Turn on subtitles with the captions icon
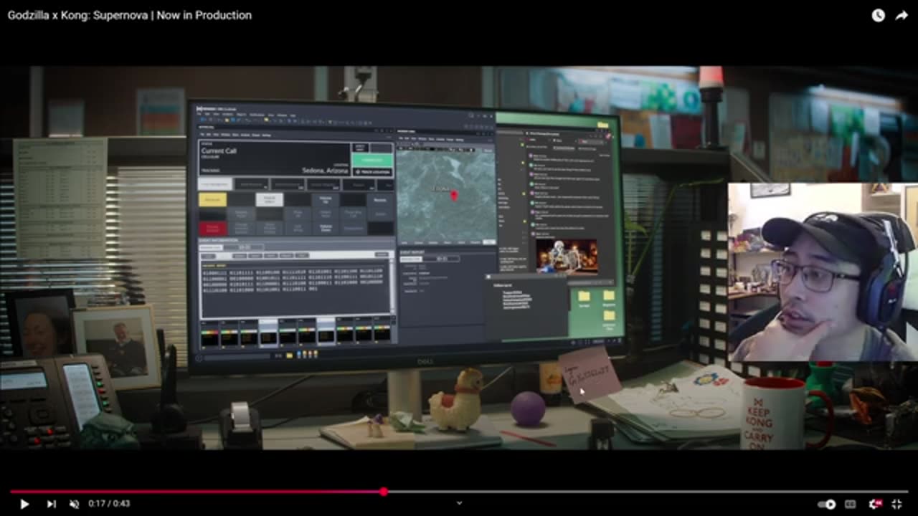This screenshot has height=516, width=918. [x=851, y=504]
